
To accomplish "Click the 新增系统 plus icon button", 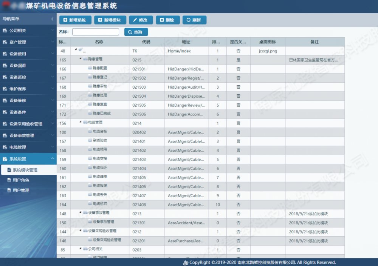I will [74, 20].
